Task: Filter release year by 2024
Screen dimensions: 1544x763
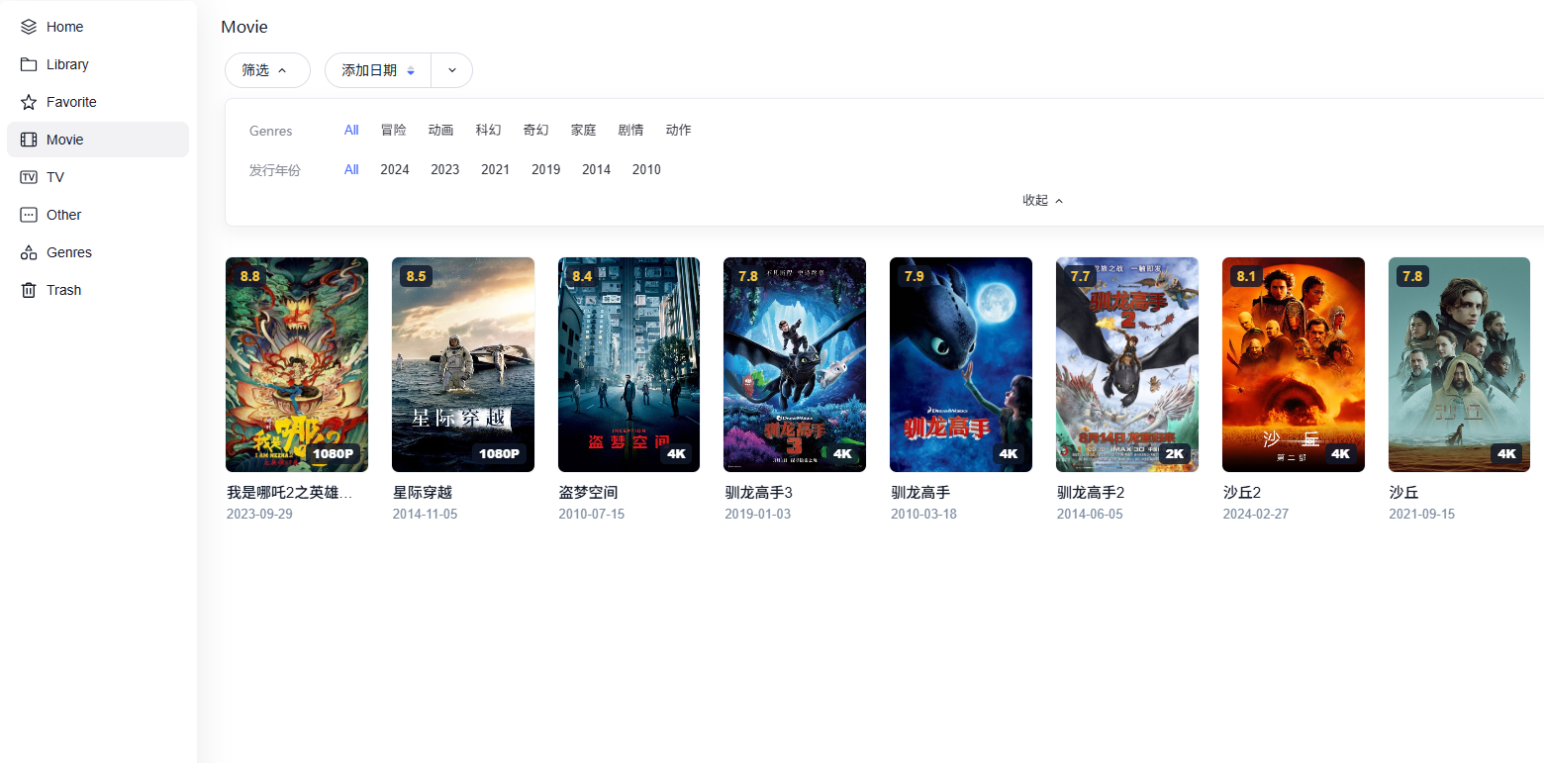Action: tap(395, 169)
